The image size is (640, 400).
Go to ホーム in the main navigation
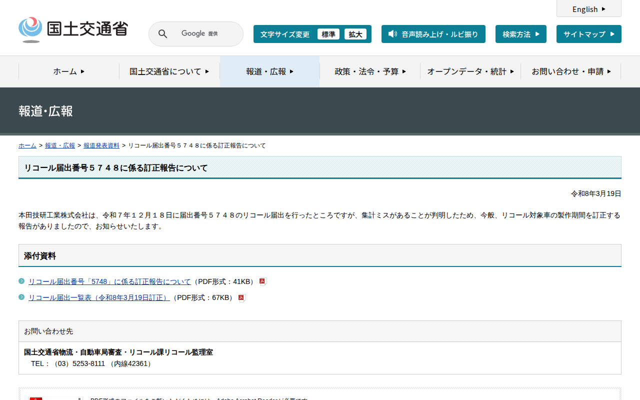click(69, 71)
